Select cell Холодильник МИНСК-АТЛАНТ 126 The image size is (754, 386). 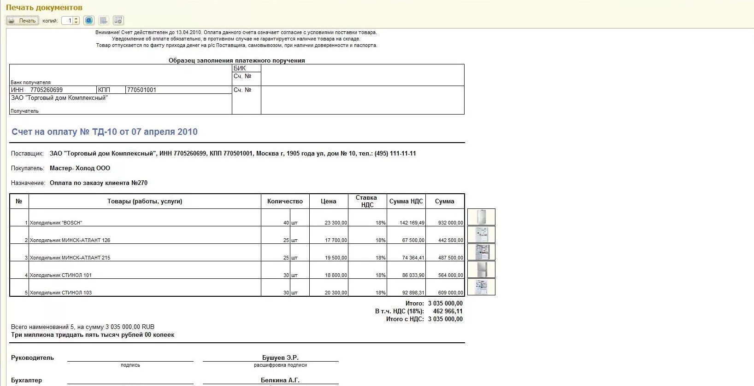tap(145, 235)
